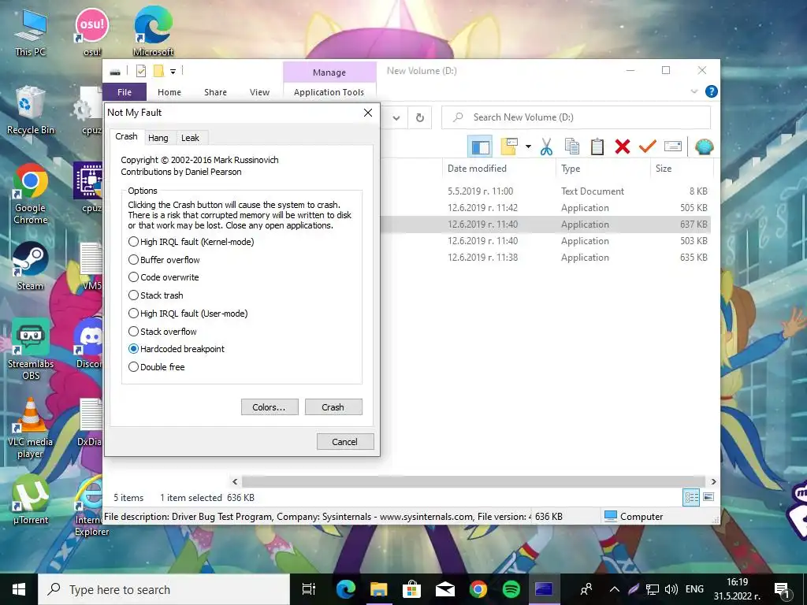The height and width of the screenshot is (605, 807).
Task: Click the horizontal scrollbar in Explorer
Action: 473,481
